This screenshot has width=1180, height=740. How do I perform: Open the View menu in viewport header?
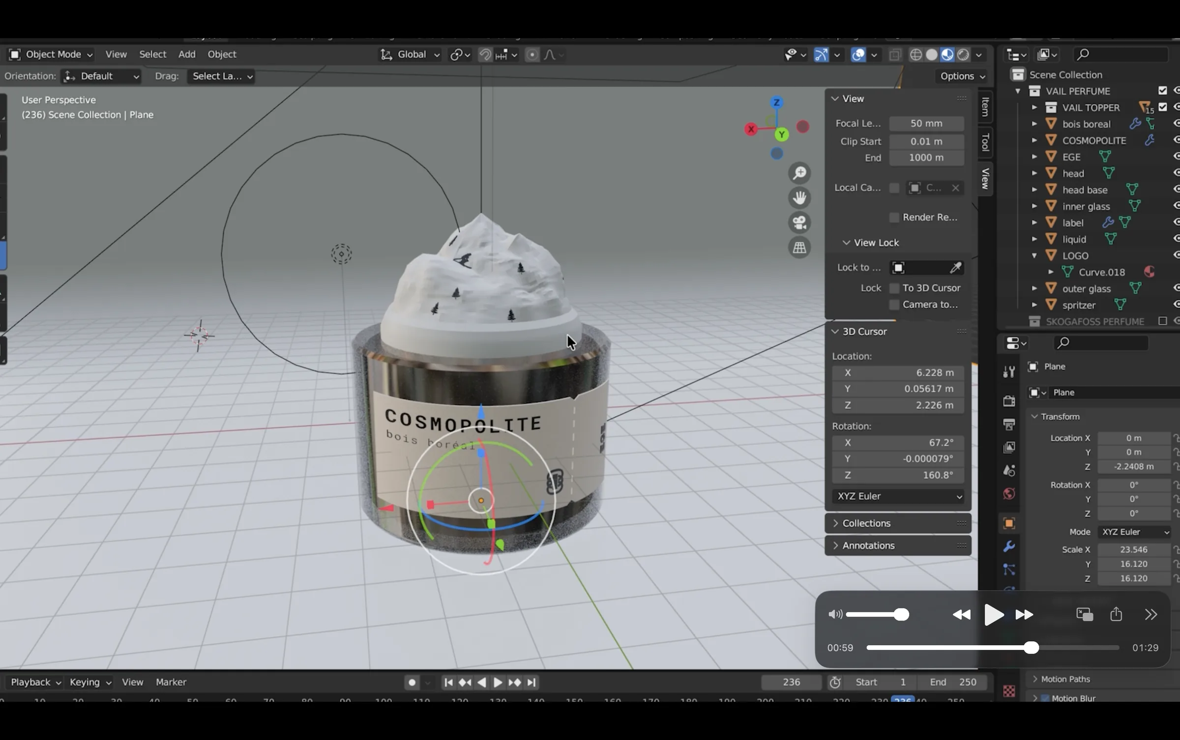(x=116, y=54)
